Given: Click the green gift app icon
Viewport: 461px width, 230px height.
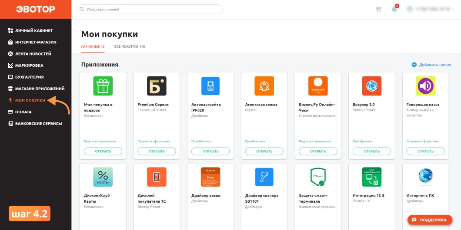Looking at the screenshot, I should [103, 86].
